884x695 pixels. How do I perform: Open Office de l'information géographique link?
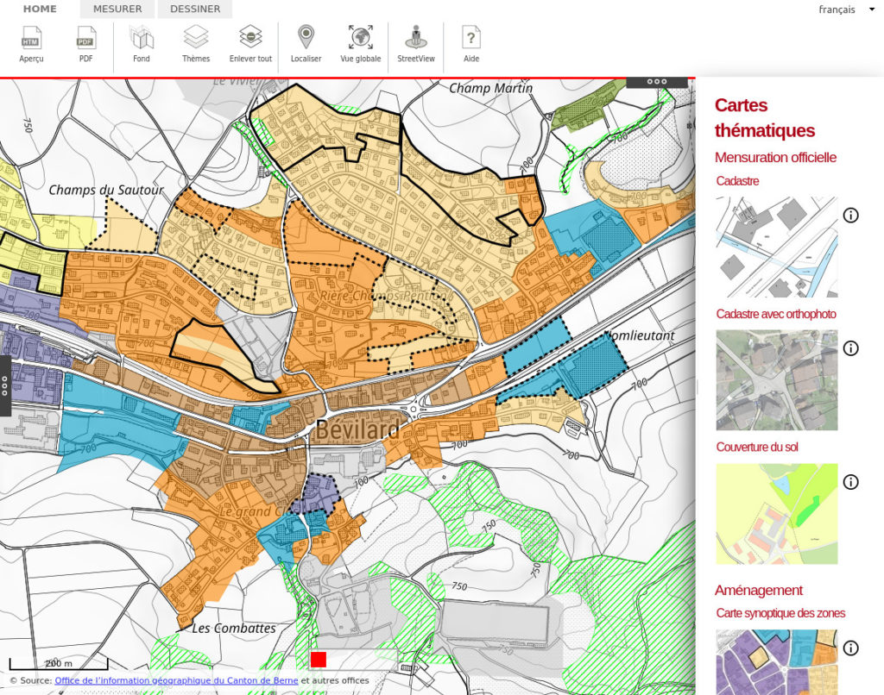176,680
